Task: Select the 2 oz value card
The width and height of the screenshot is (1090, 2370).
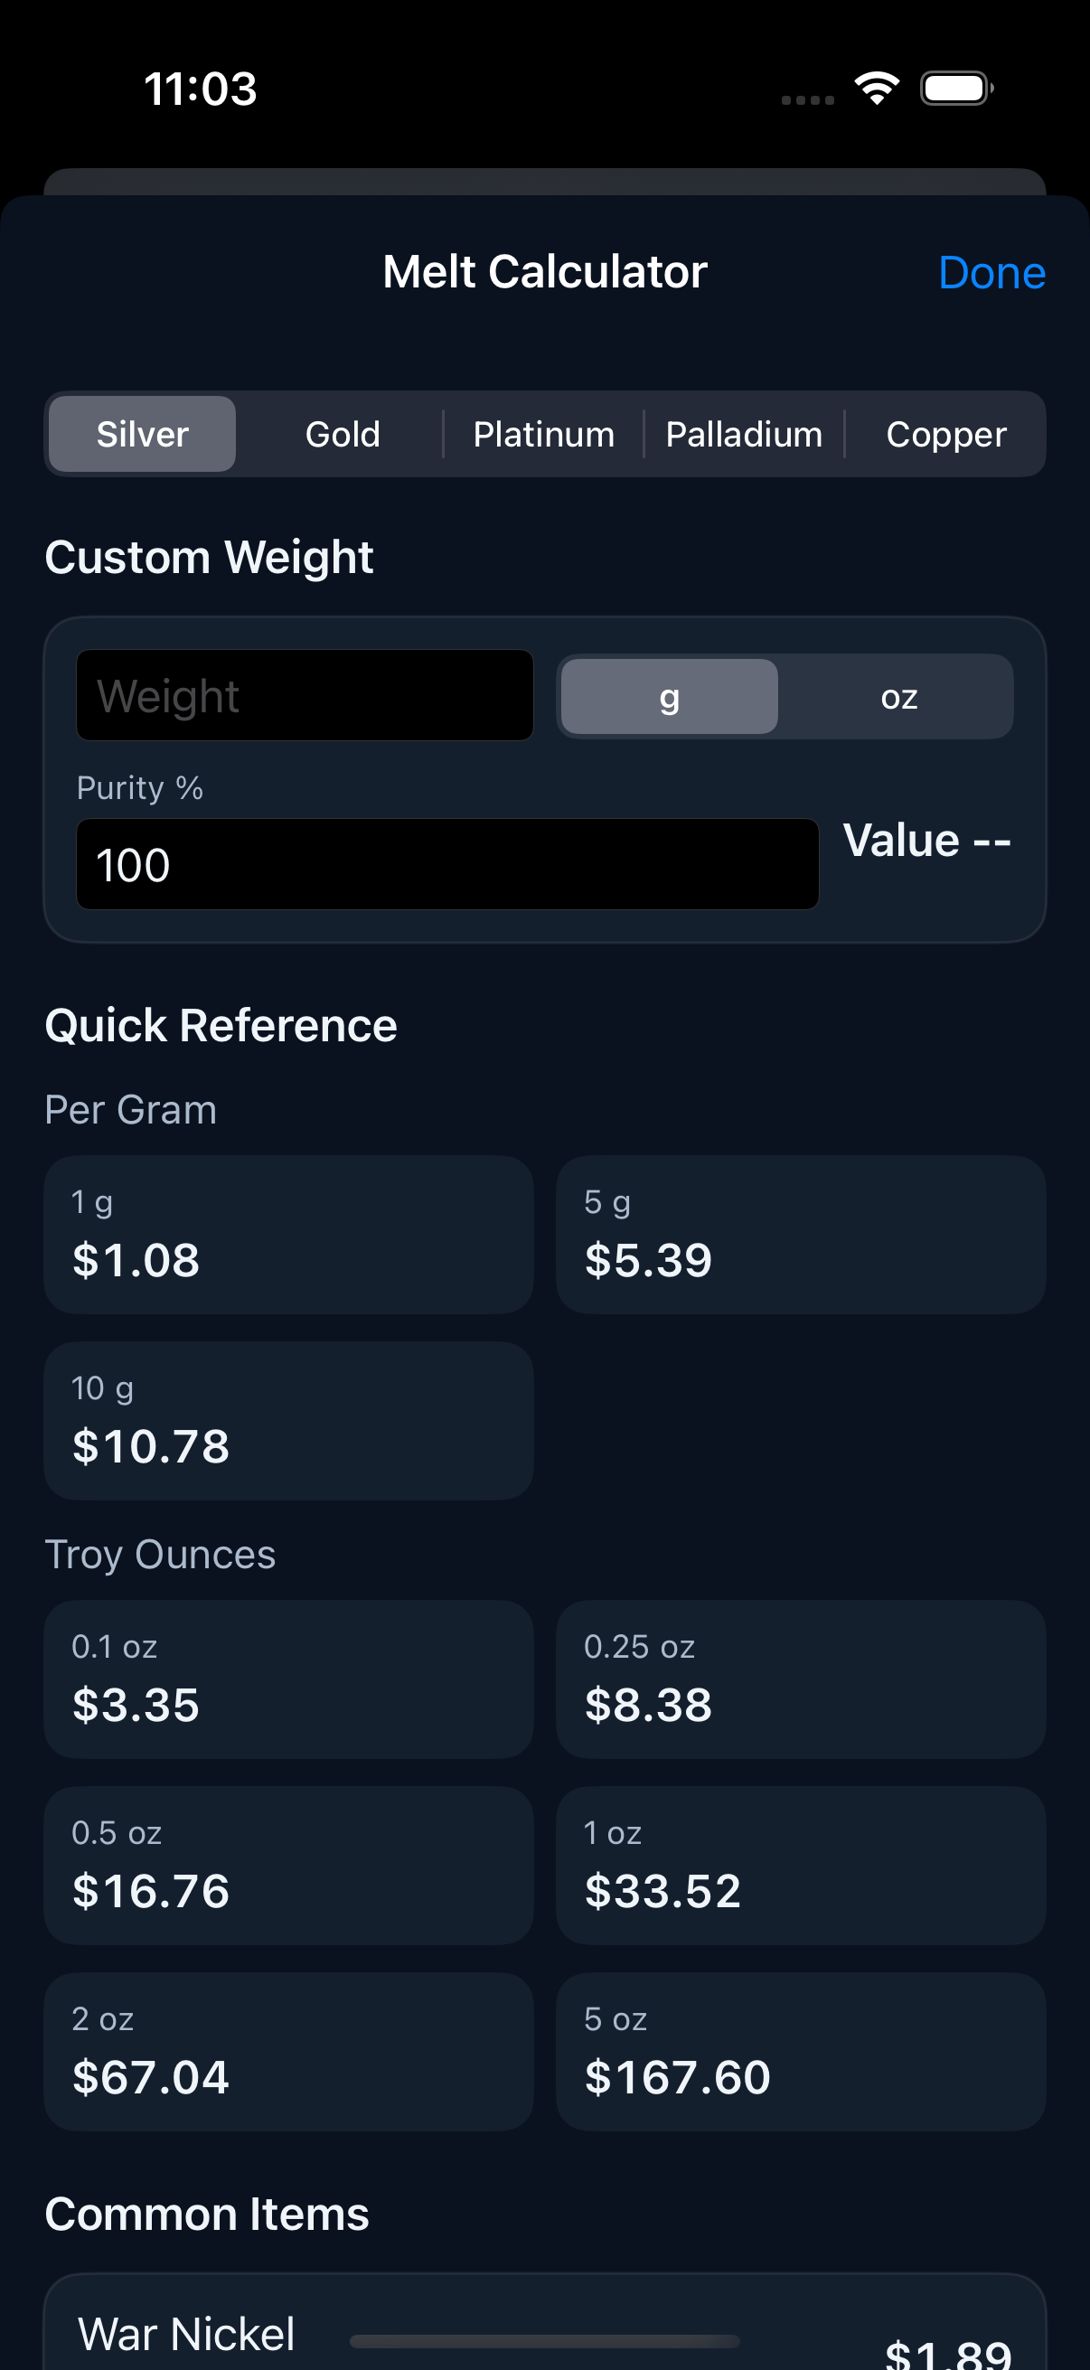Action: point(288,2051)
